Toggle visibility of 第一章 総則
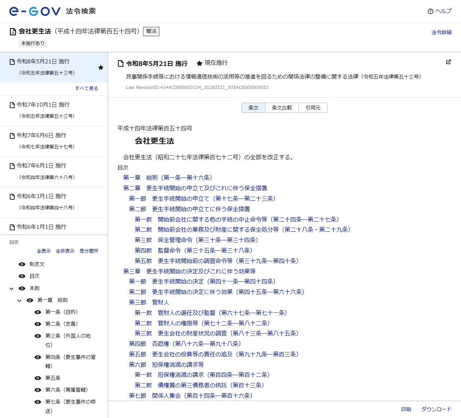This screenshot has width=461, height=418. [30, 300]
